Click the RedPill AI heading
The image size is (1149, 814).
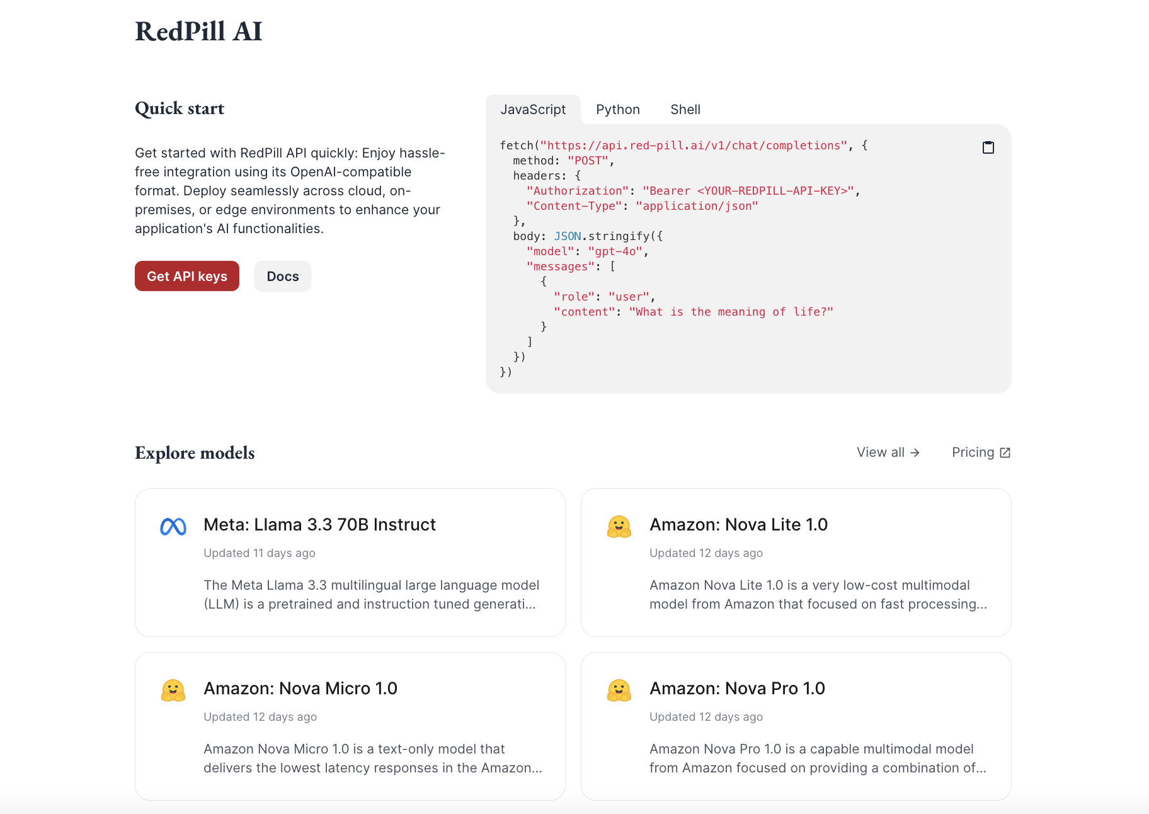pos(198,31)
